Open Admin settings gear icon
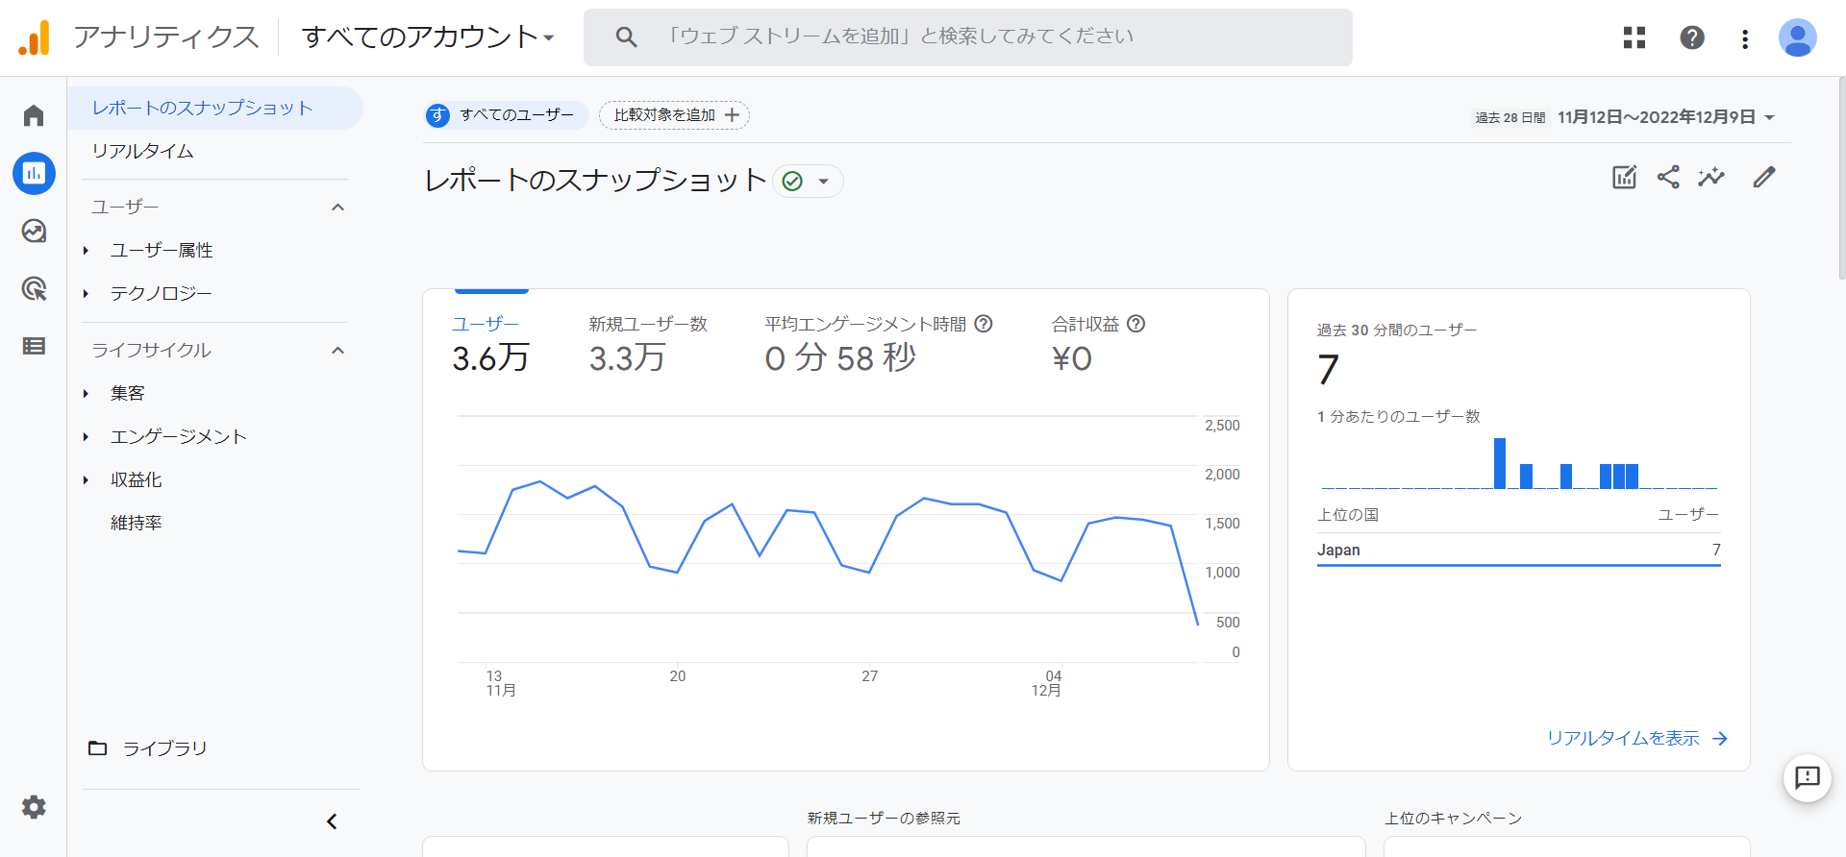This screenshot has height=857, width=1846. coord(34,807)
